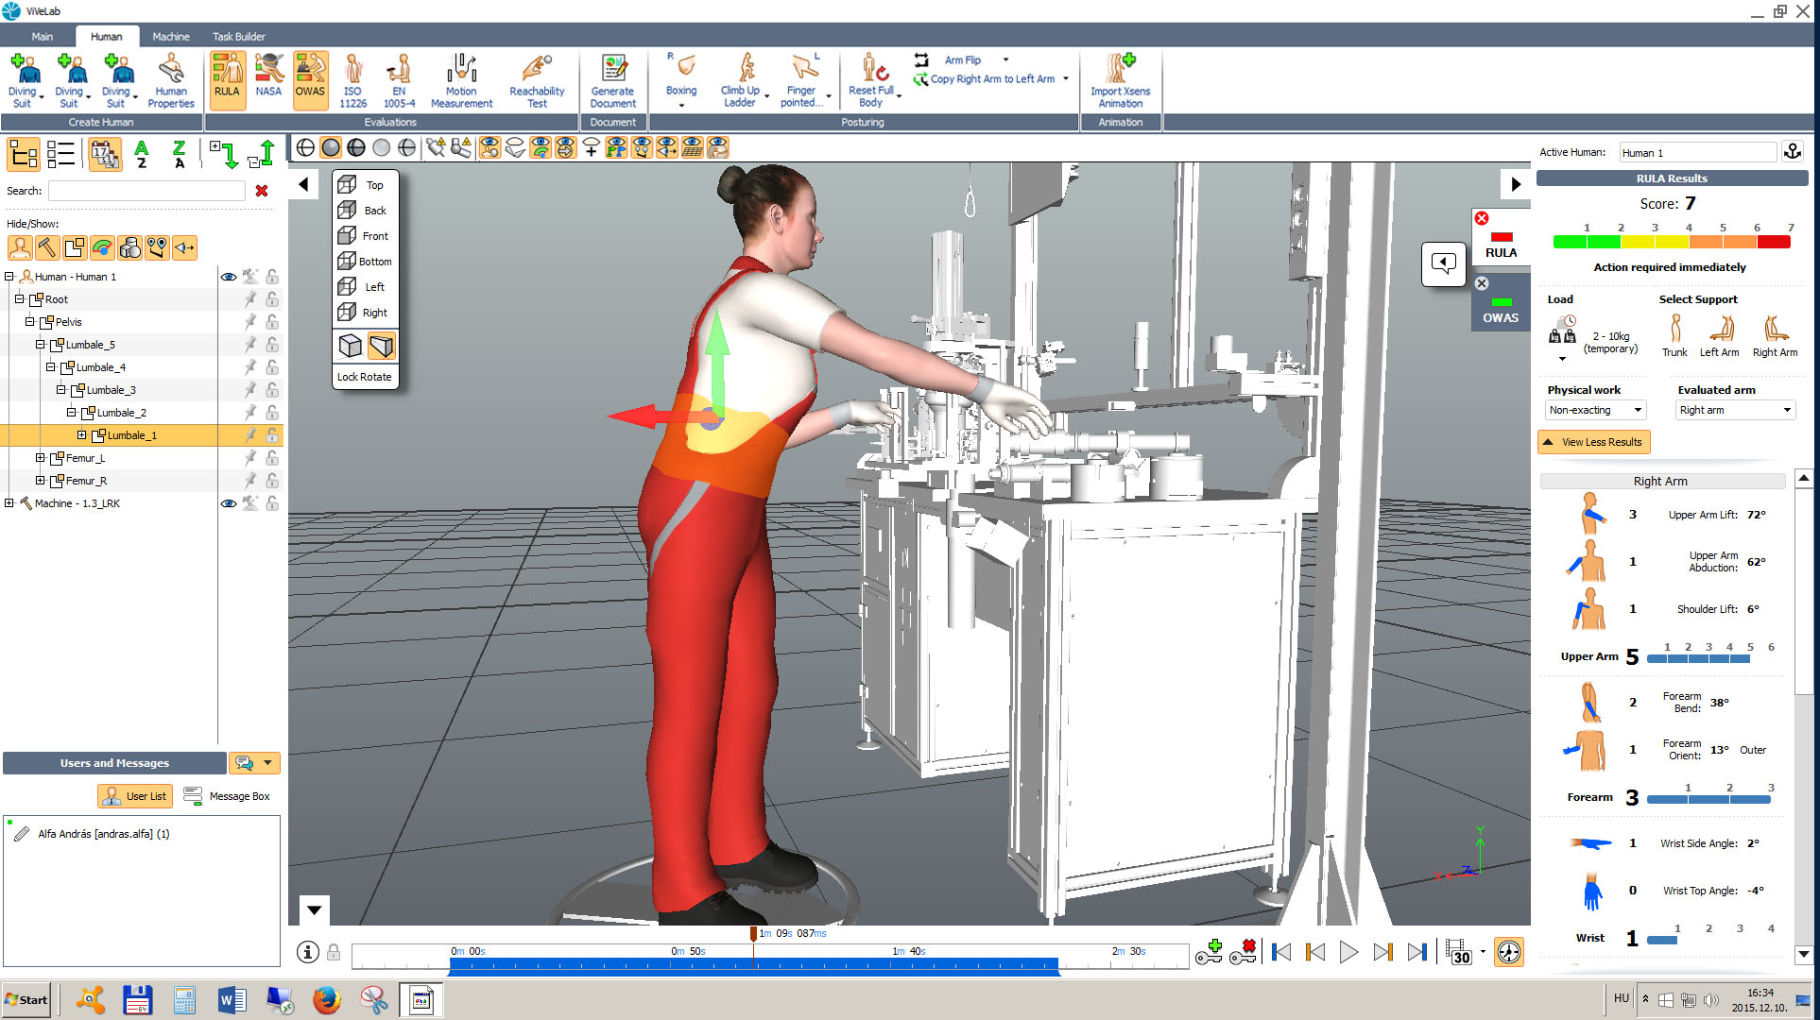1820x1020 pixels.
Task: Open Firefox from the taskbar
Action: pyautogui.click(x=327, y=999)
